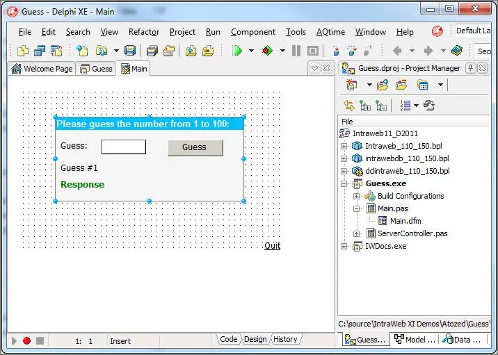Click the Quit link on the form

272,245
